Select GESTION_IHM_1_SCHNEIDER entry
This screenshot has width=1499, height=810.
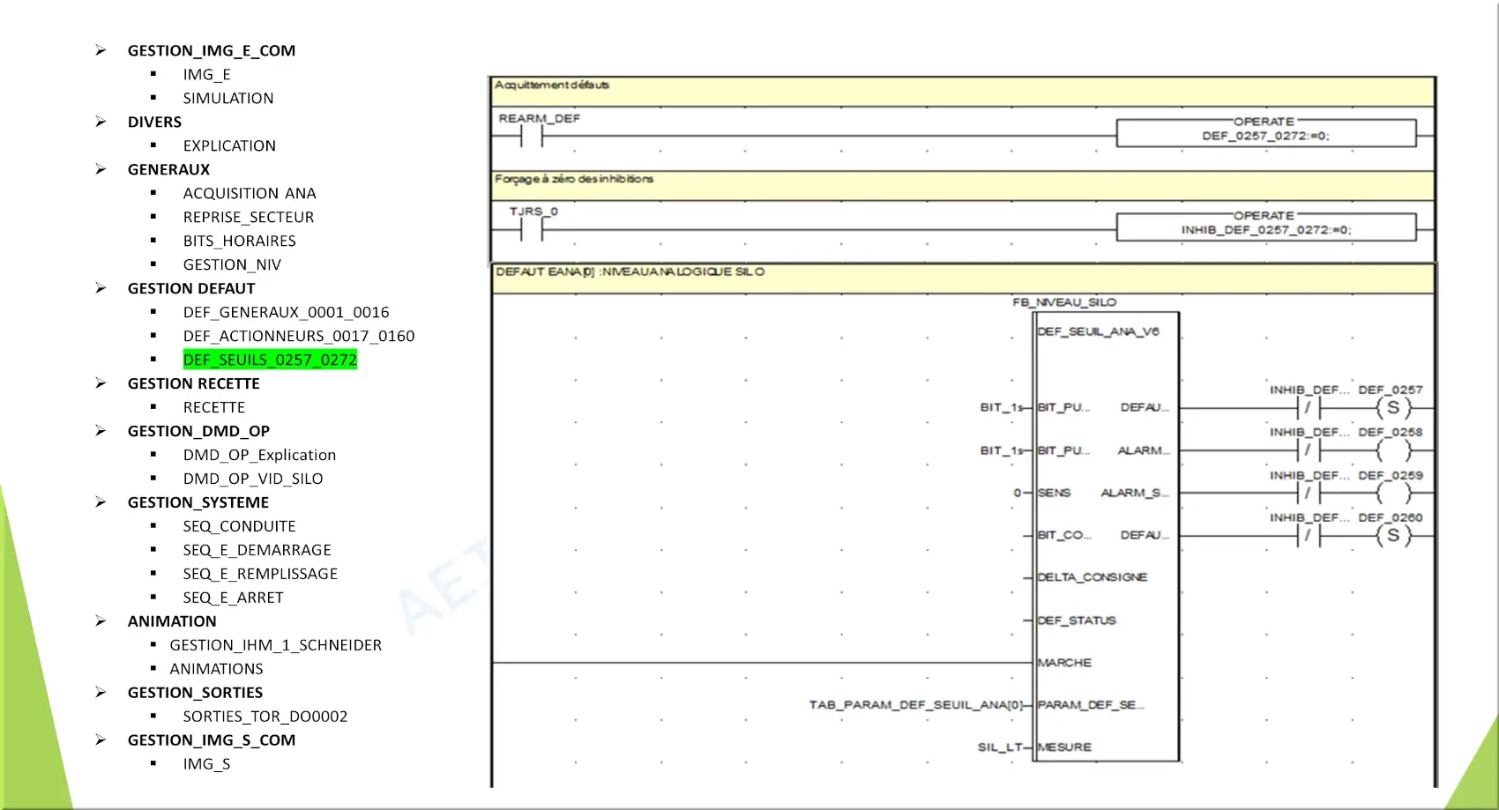[x=276, y=646]
